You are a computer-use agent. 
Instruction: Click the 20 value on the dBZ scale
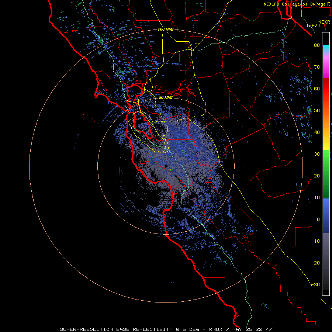coord(317,176)
